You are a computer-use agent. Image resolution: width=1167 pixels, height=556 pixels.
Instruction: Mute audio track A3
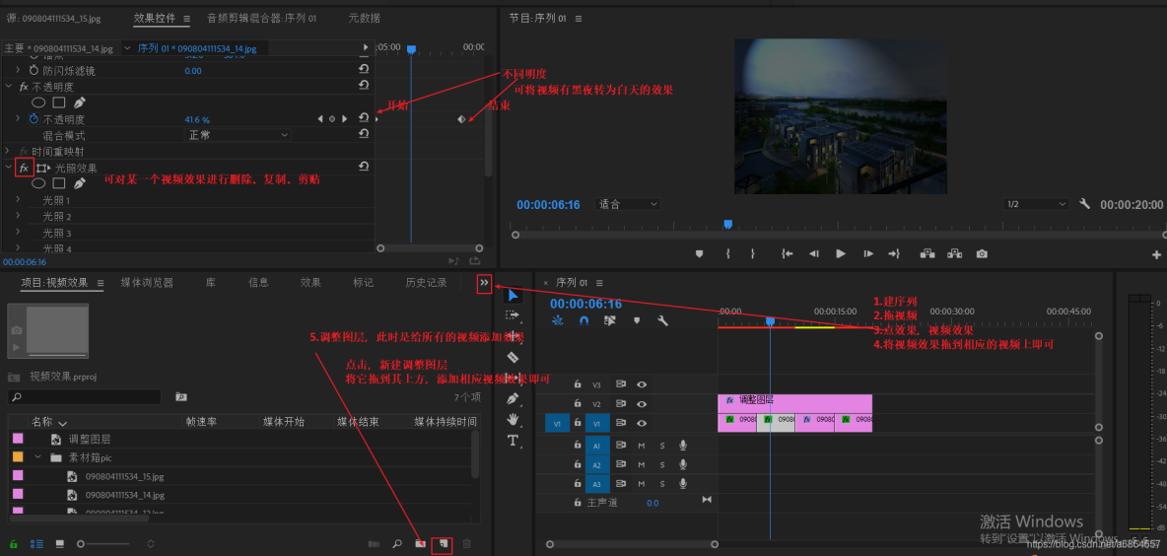[x=642, y=484]
